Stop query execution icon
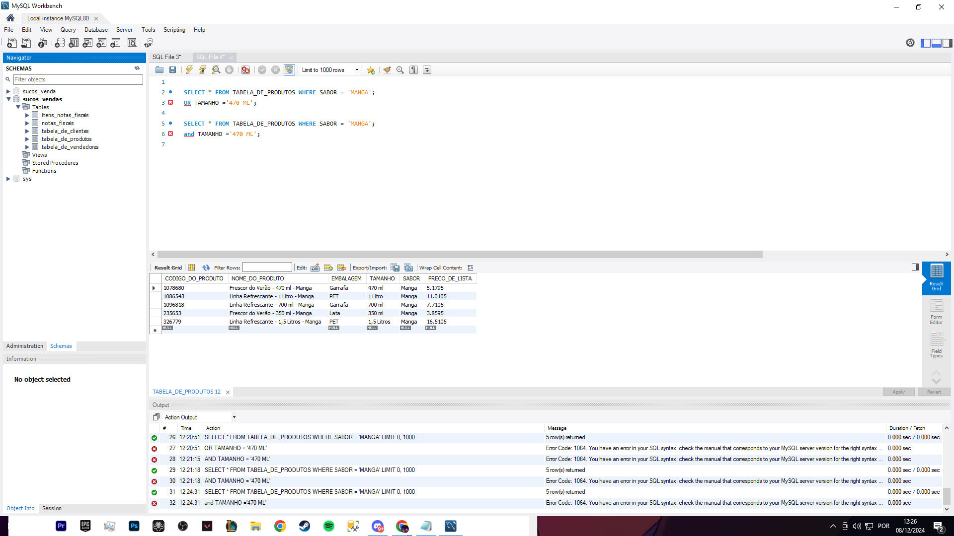The width and height of the screenshot is (954, 536). [x=229, y=70]
